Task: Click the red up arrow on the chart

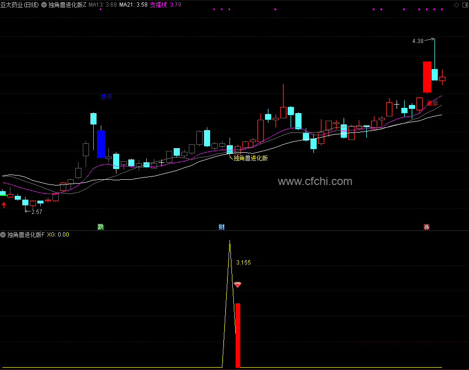Action: coord(4,204)
